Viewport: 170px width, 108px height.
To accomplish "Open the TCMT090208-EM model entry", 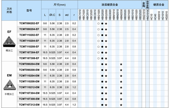I will tap(29, 70).
